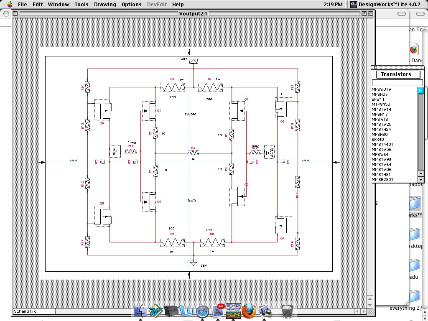This screenshot has width=428, height=321.
Task: Open the Tools menu
Action: (x=82, y=4)
